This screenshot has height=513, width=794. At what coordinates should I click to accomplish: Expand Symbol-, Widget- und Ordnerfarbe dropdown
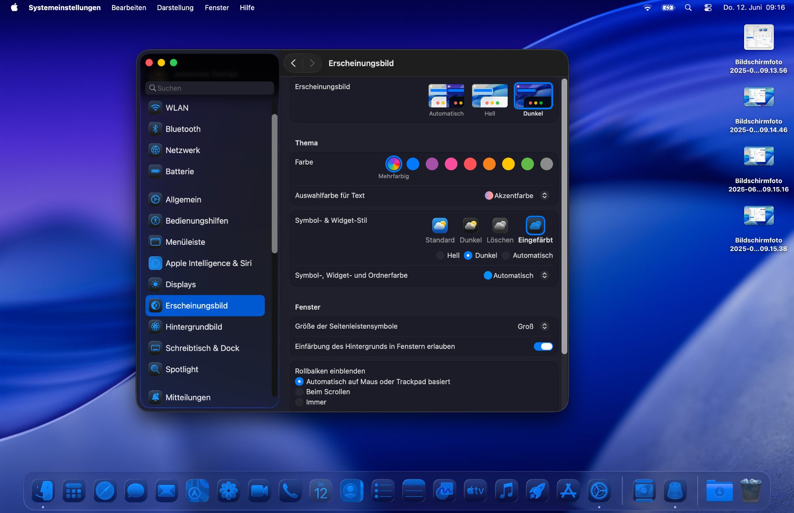515,275
